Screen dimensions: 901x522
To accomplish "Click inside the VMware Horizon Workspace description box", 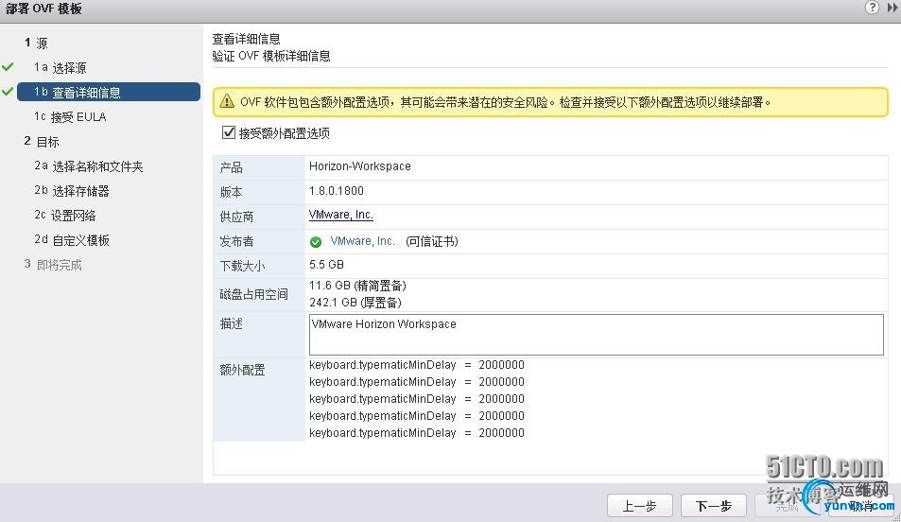I will pyautogui.click(x=597, y=335).
